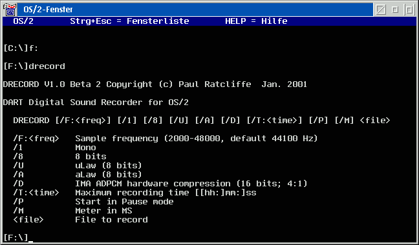This screenshot has width=419, height=245.
Task: Click the 'OS/2' label in blue bar
Action: click(x=23, y=21)
